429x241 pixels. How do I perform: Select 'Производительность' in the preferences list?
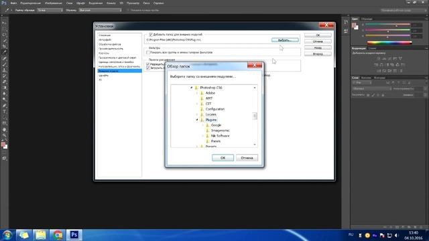(x=111, y=49)
